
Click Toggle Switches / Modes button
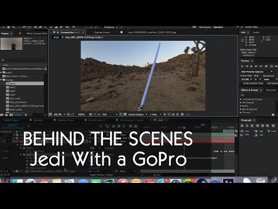(x=101, y=175)
